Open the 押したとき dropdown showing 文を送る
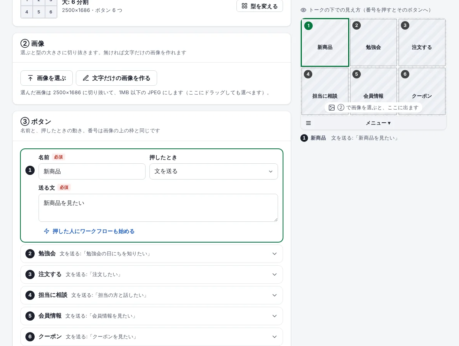 213,171
